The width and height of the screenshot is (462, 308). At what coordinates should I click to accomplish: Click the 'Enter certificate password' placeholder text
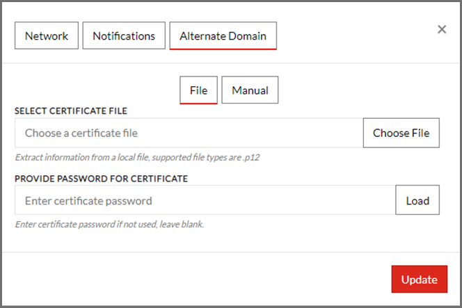click(x=88, y=201)
